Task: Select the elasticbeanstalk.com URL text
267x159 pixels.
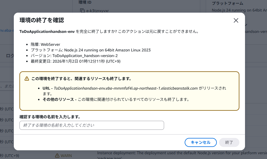Action: click(x=126, y=88)
